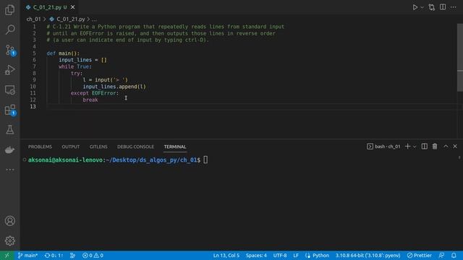Screen dimensions: 463x260
Task: Click the GitLens graph icon in status bar
Action: (x=72, y=255)
